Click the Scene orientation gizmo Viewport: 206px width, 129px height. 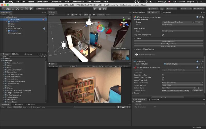[x=124, y=23]
